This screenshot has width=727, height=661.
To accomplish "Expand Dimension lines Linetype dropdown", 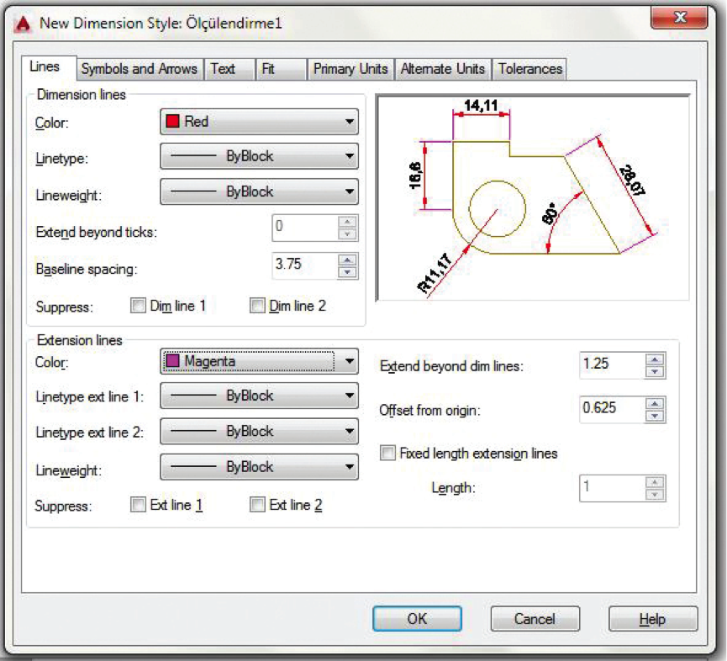I will (259, 156).
